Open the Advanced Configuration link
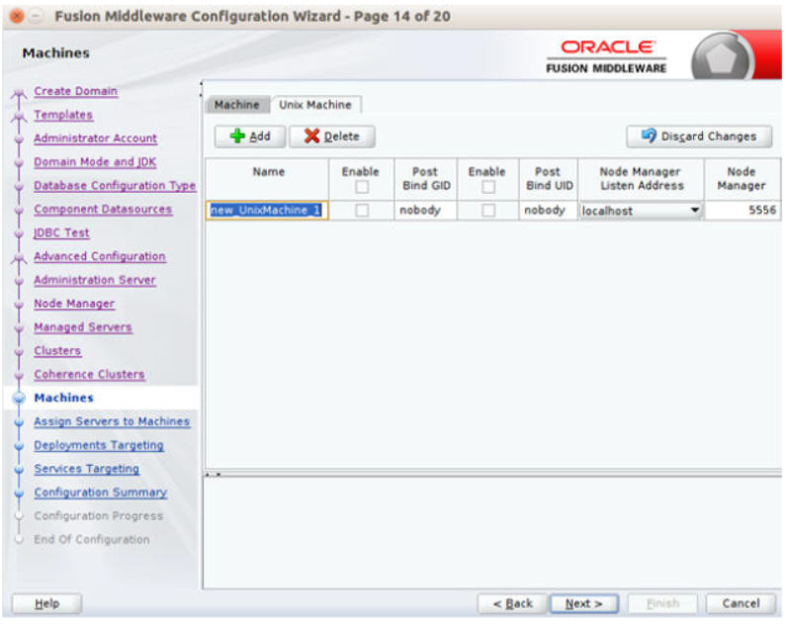 click(99, 256)
